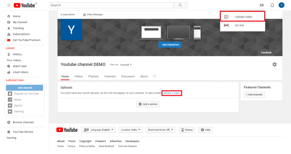
Task: Open the notifications bell
Action: (x=272, y=5)
